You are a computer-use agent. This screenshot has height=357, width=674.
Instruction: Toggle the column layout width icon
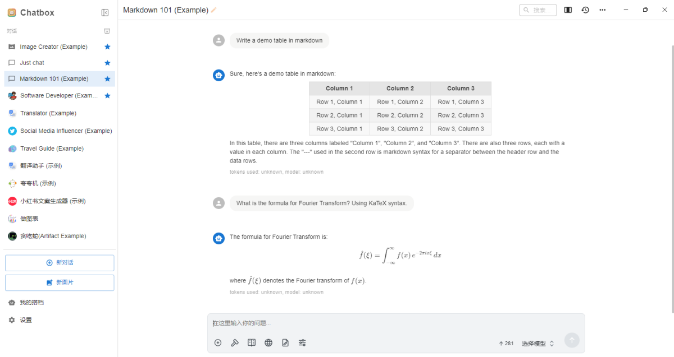coord(568,10)
